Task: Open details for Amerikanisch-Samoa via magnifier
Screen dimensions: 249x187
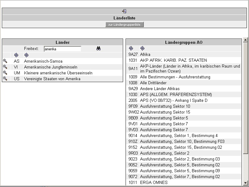Action: pyautogui.click(x=5, y=61)
